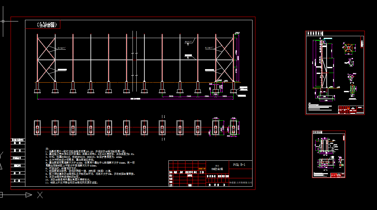The height and width of the screenshot is (210, 377).
Task: Click the company name "华通普天环保有限公司"
Action: click(241, 183)
